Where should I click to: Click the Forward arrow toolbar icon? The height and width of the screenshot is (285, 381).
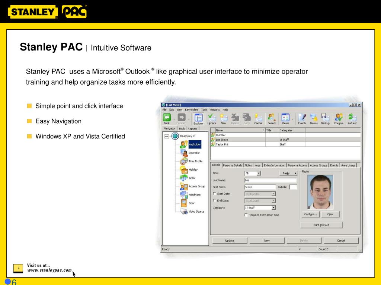point(181,118)
